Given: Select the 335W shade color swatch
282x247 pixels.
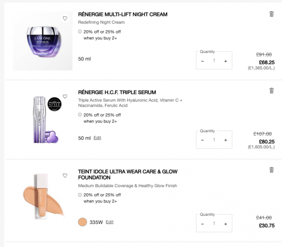Looking at the screenshot, I should (x=82, y=222).
